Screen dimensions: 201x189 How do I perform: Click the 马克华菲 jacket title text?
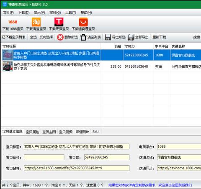[57, 66]
